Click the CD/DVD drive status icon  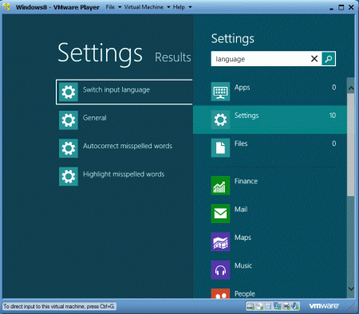(x=259, y=306)
